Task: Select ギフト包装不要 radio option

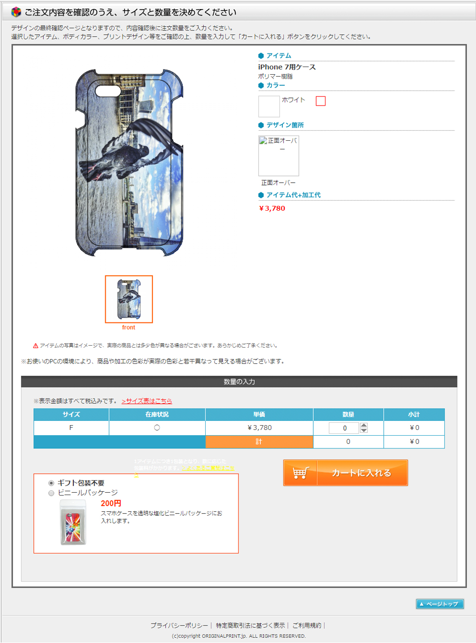Action: (x=51, y=483)
